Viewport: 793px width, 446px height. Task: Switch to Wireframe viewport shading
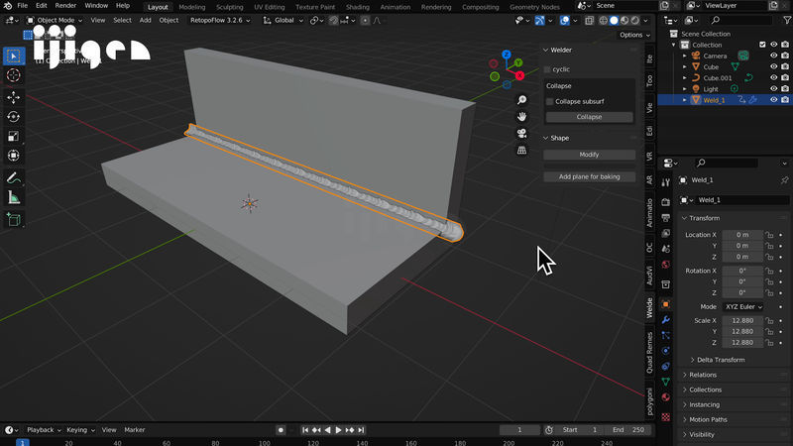coord(604,20)
